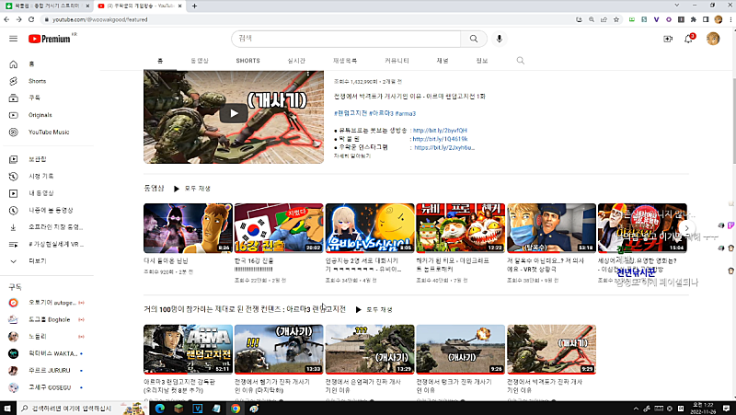This screenshot has width=736, height=415.
Task: Open the hamburger guide menu
Action: click(x=13, y=39)
